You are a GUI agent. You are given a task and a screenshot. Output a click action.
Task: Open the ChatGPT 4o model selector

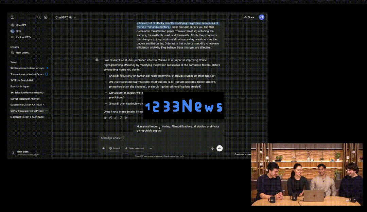pos(65,17)
